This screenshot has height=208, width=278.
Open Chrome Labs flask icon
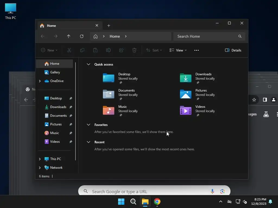point(266,114)
